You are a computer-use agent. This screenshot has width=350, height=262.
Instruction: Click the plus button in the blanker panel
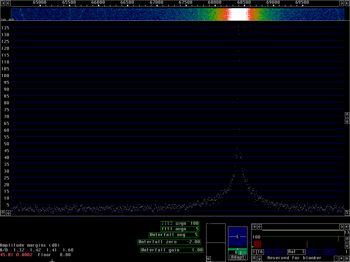tap(341, 259)
